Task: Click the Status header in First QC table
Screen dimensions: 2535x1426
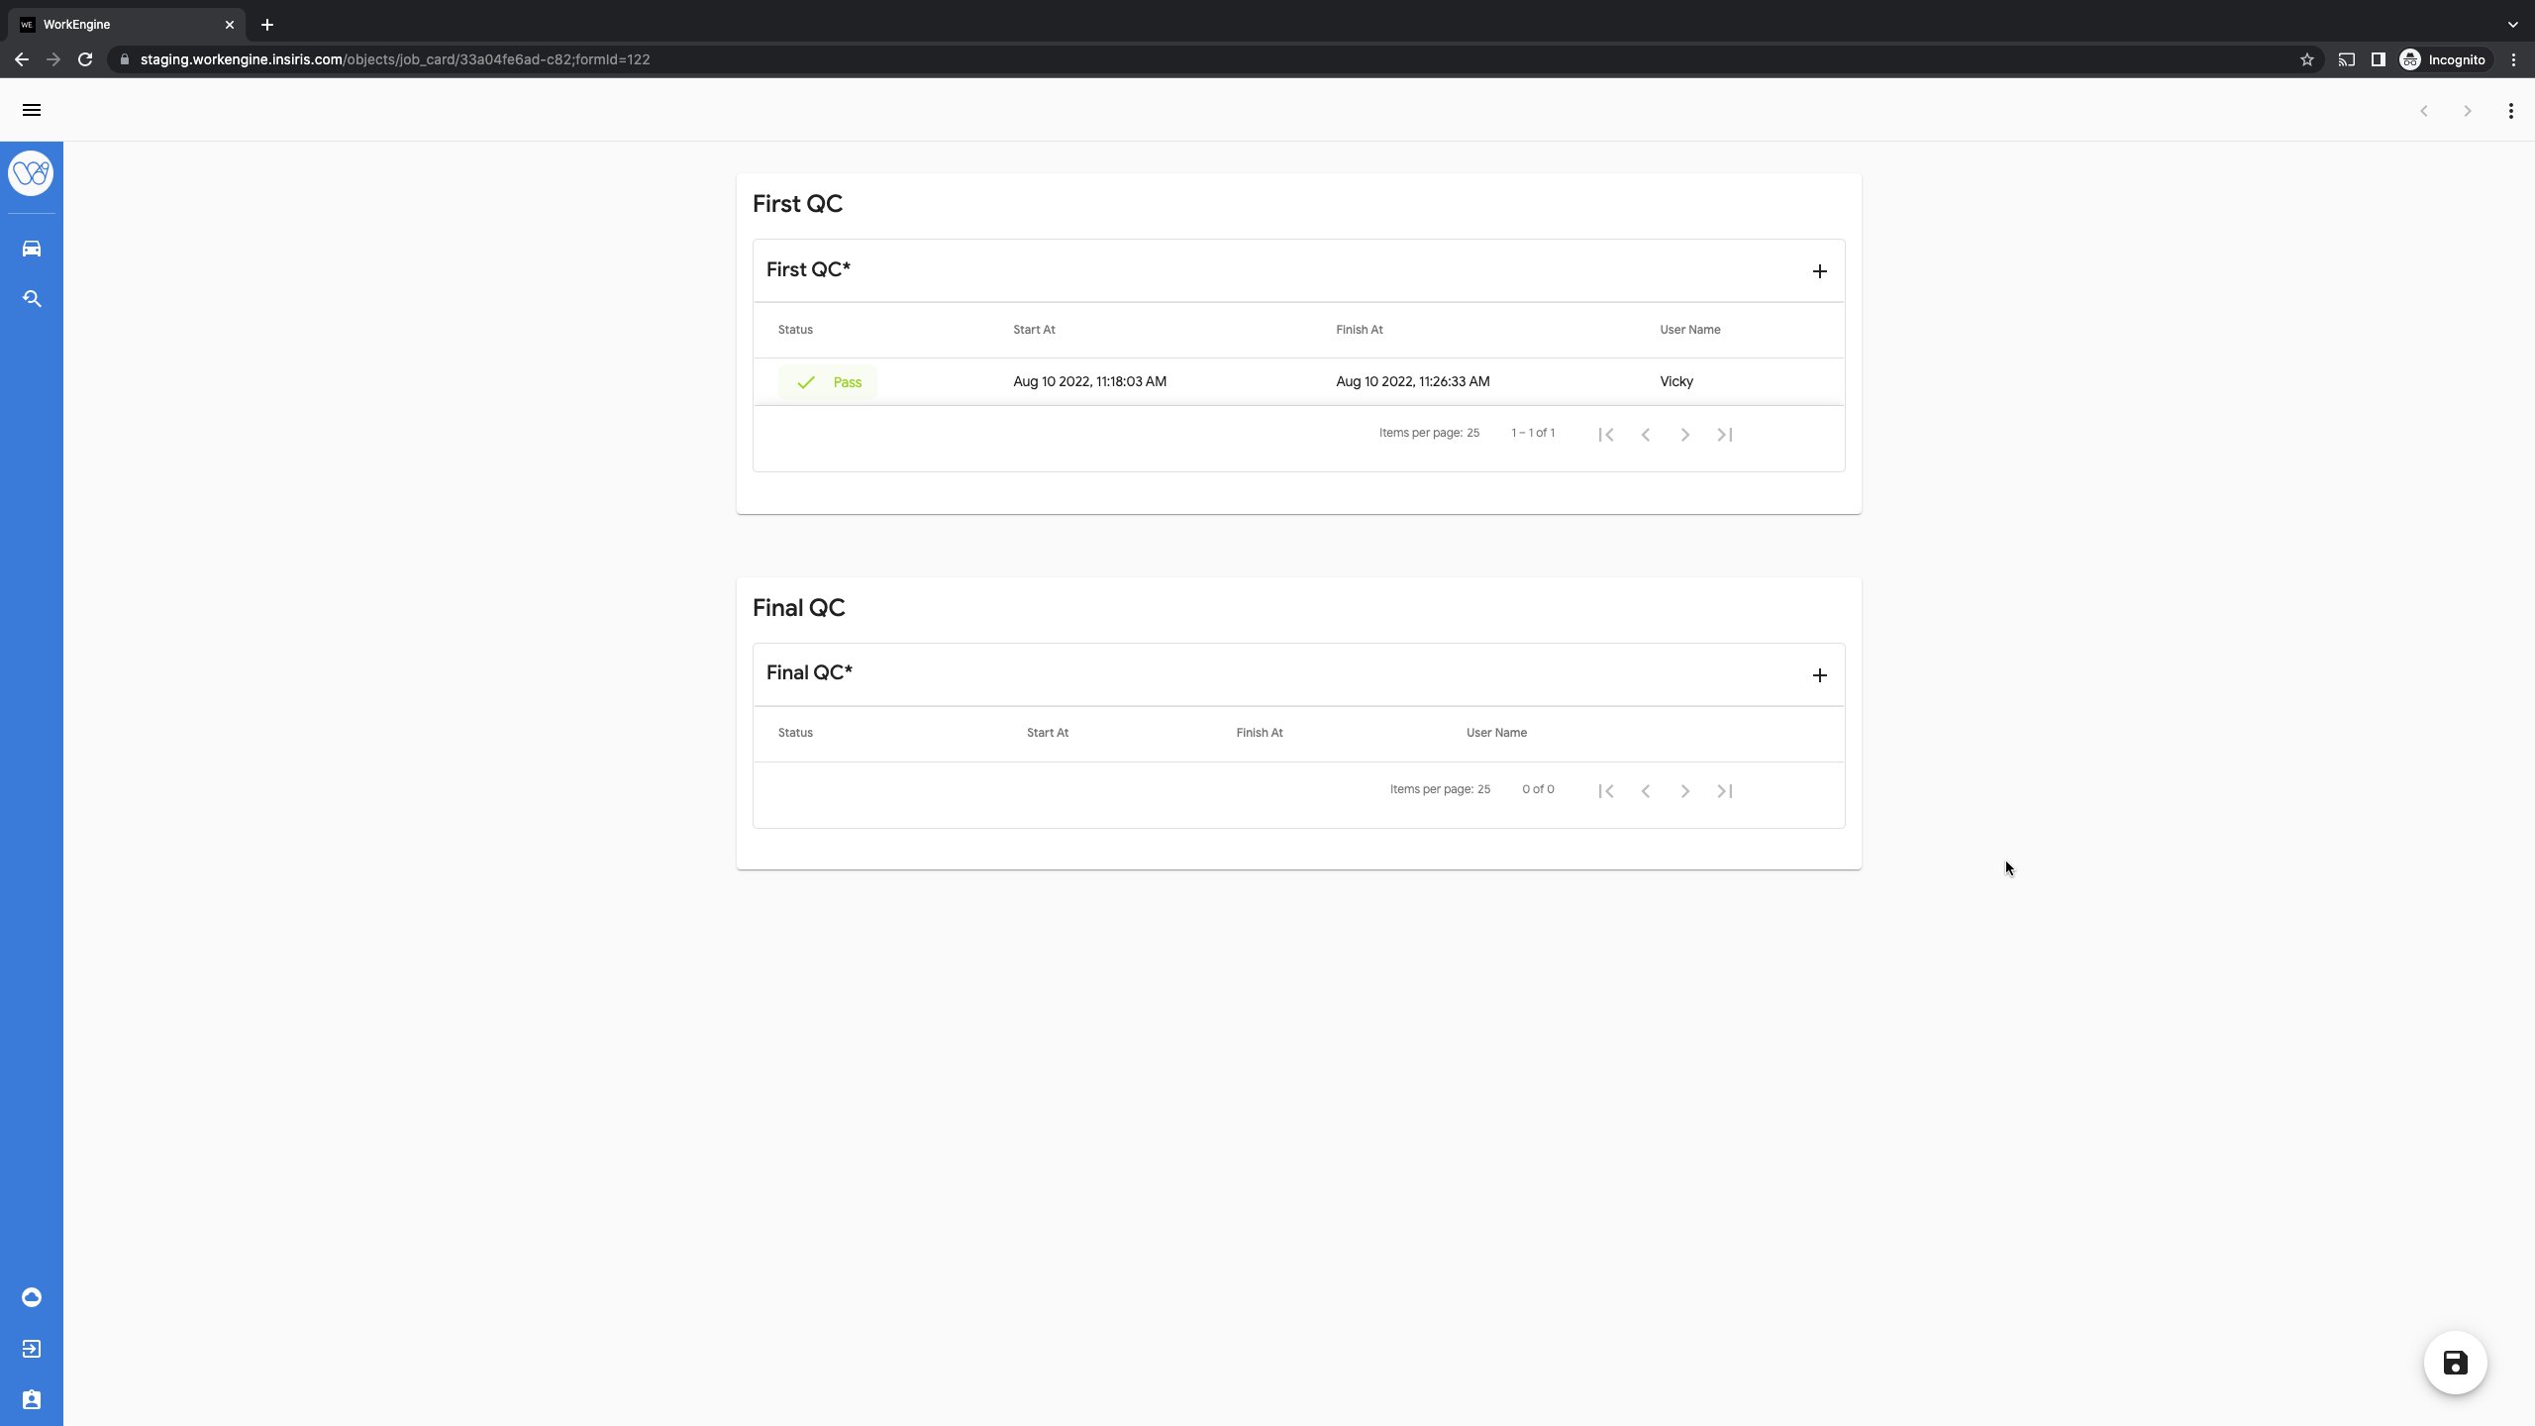Action: pos(795,330)
